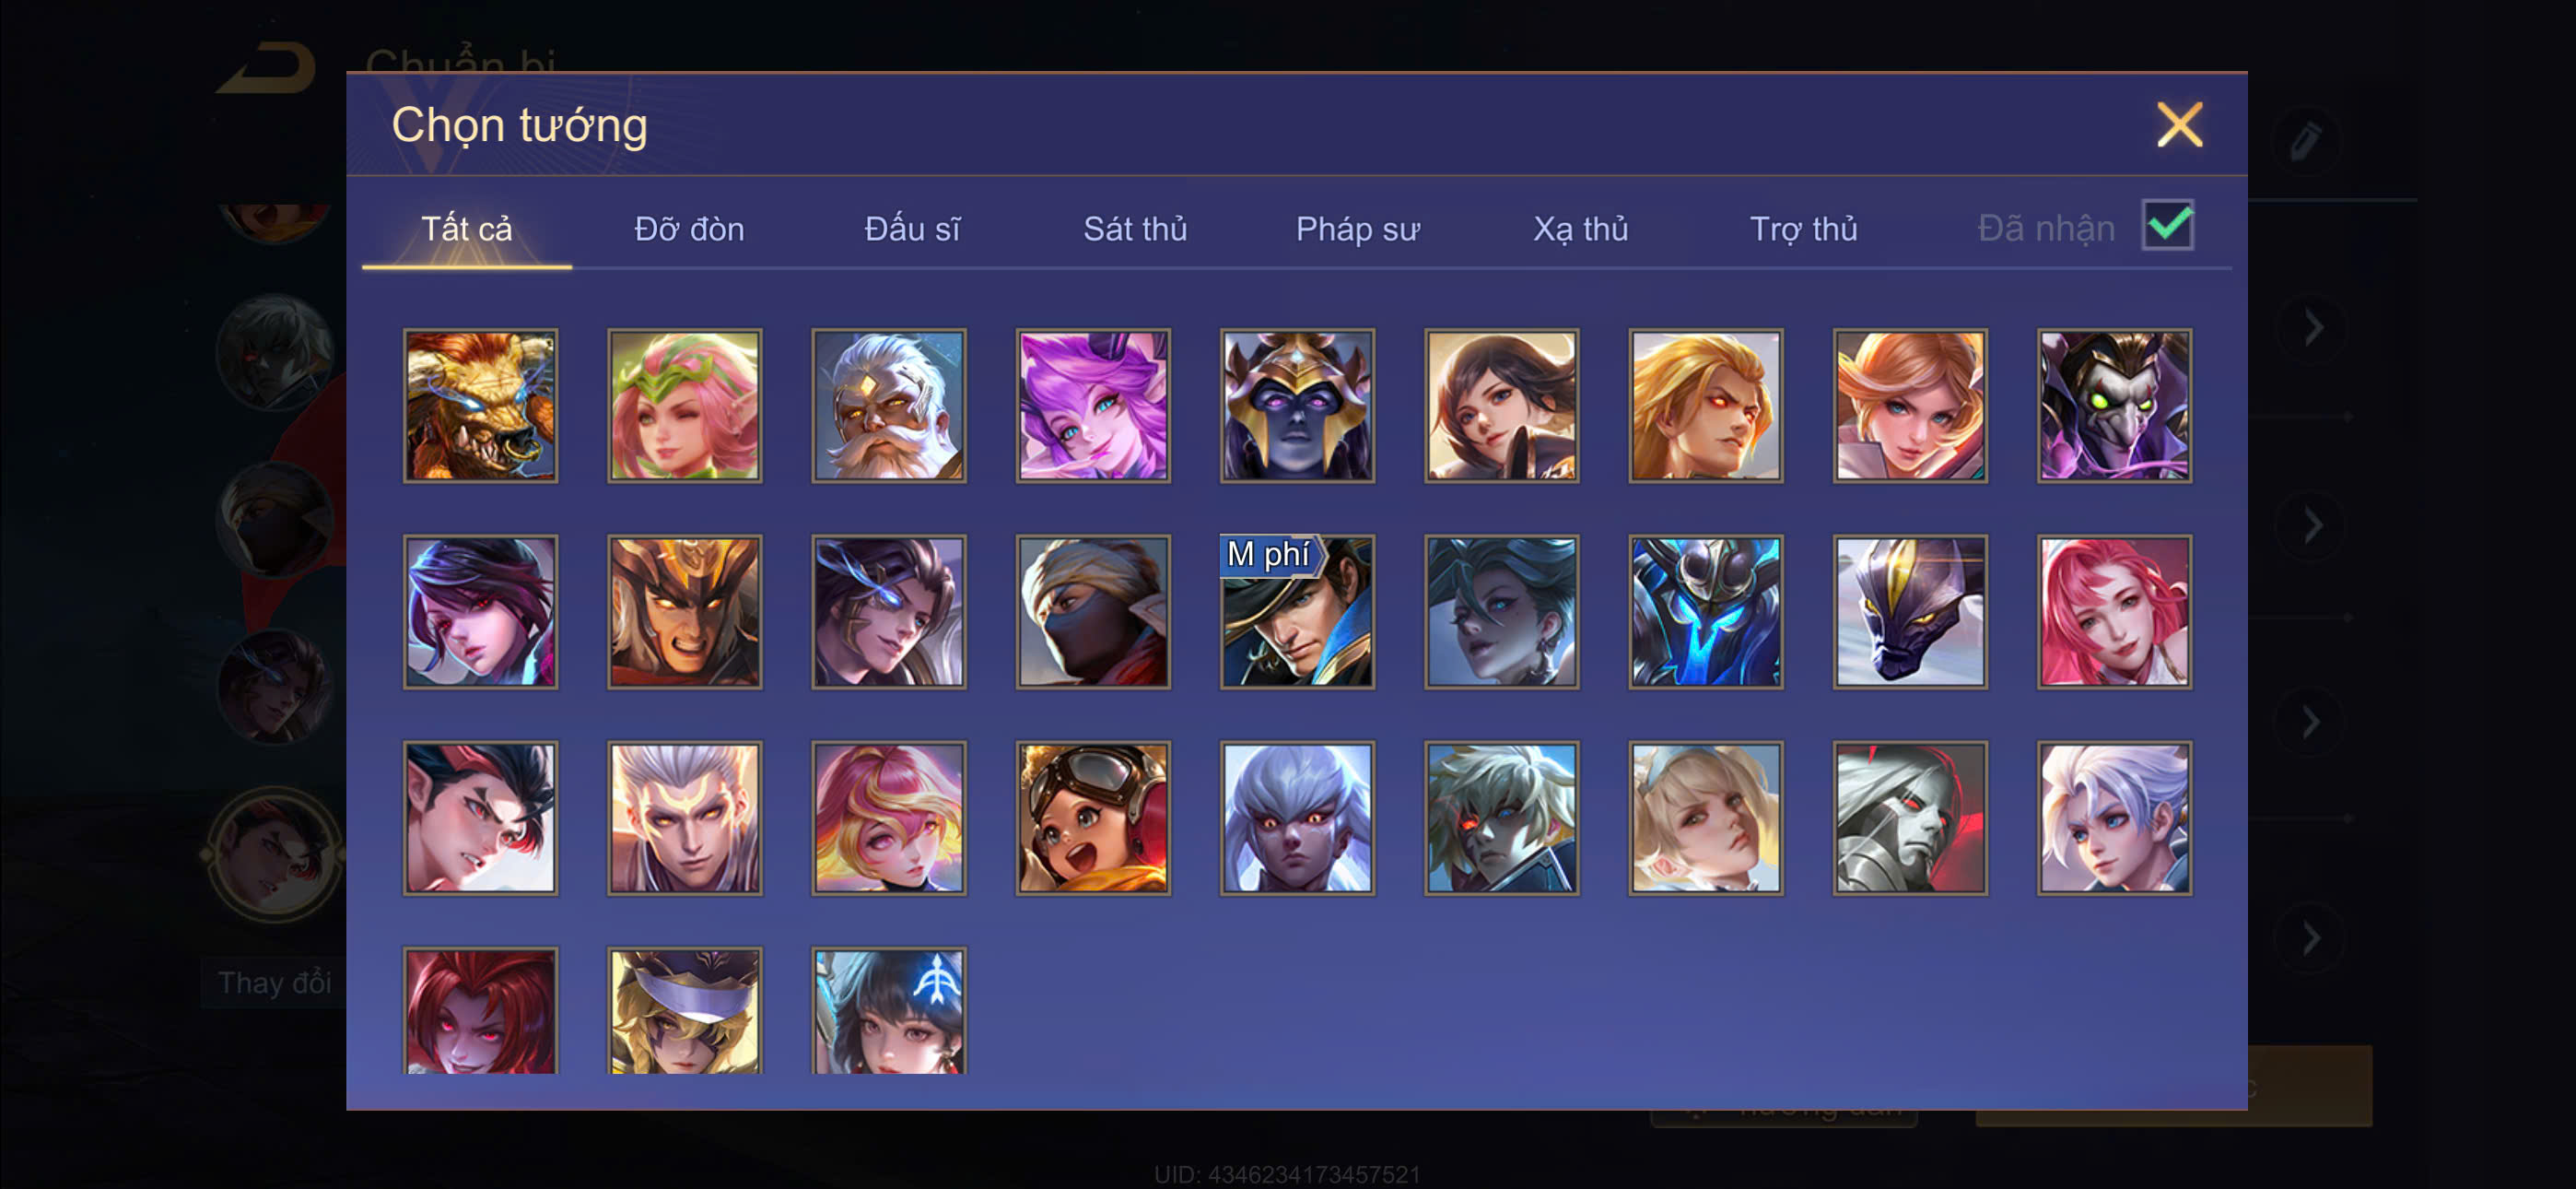
Task: Select the red-haired demon hero thumbnail
Action: (x=480, y=1010)
